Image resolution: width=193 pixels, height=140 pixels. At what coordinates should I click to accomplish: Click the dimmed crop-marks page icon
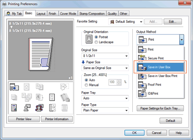coord(27,87)
